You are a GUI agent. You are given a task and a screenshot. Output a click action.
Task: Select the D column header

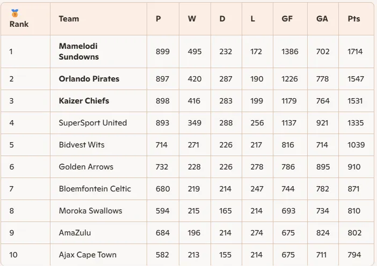(222, 19)
